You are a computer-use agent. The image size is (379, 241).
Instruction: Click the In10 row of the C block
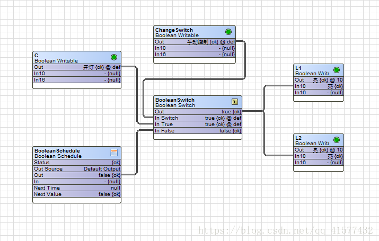click(x=77, y=74)
